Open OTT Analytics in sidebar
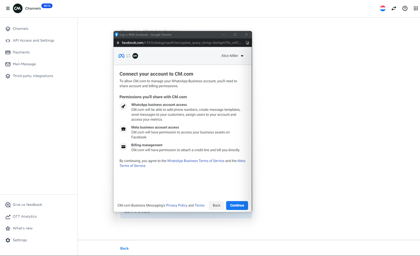This screenshot has height=256, width=420. pyautogui.click(x=25, y=217)
